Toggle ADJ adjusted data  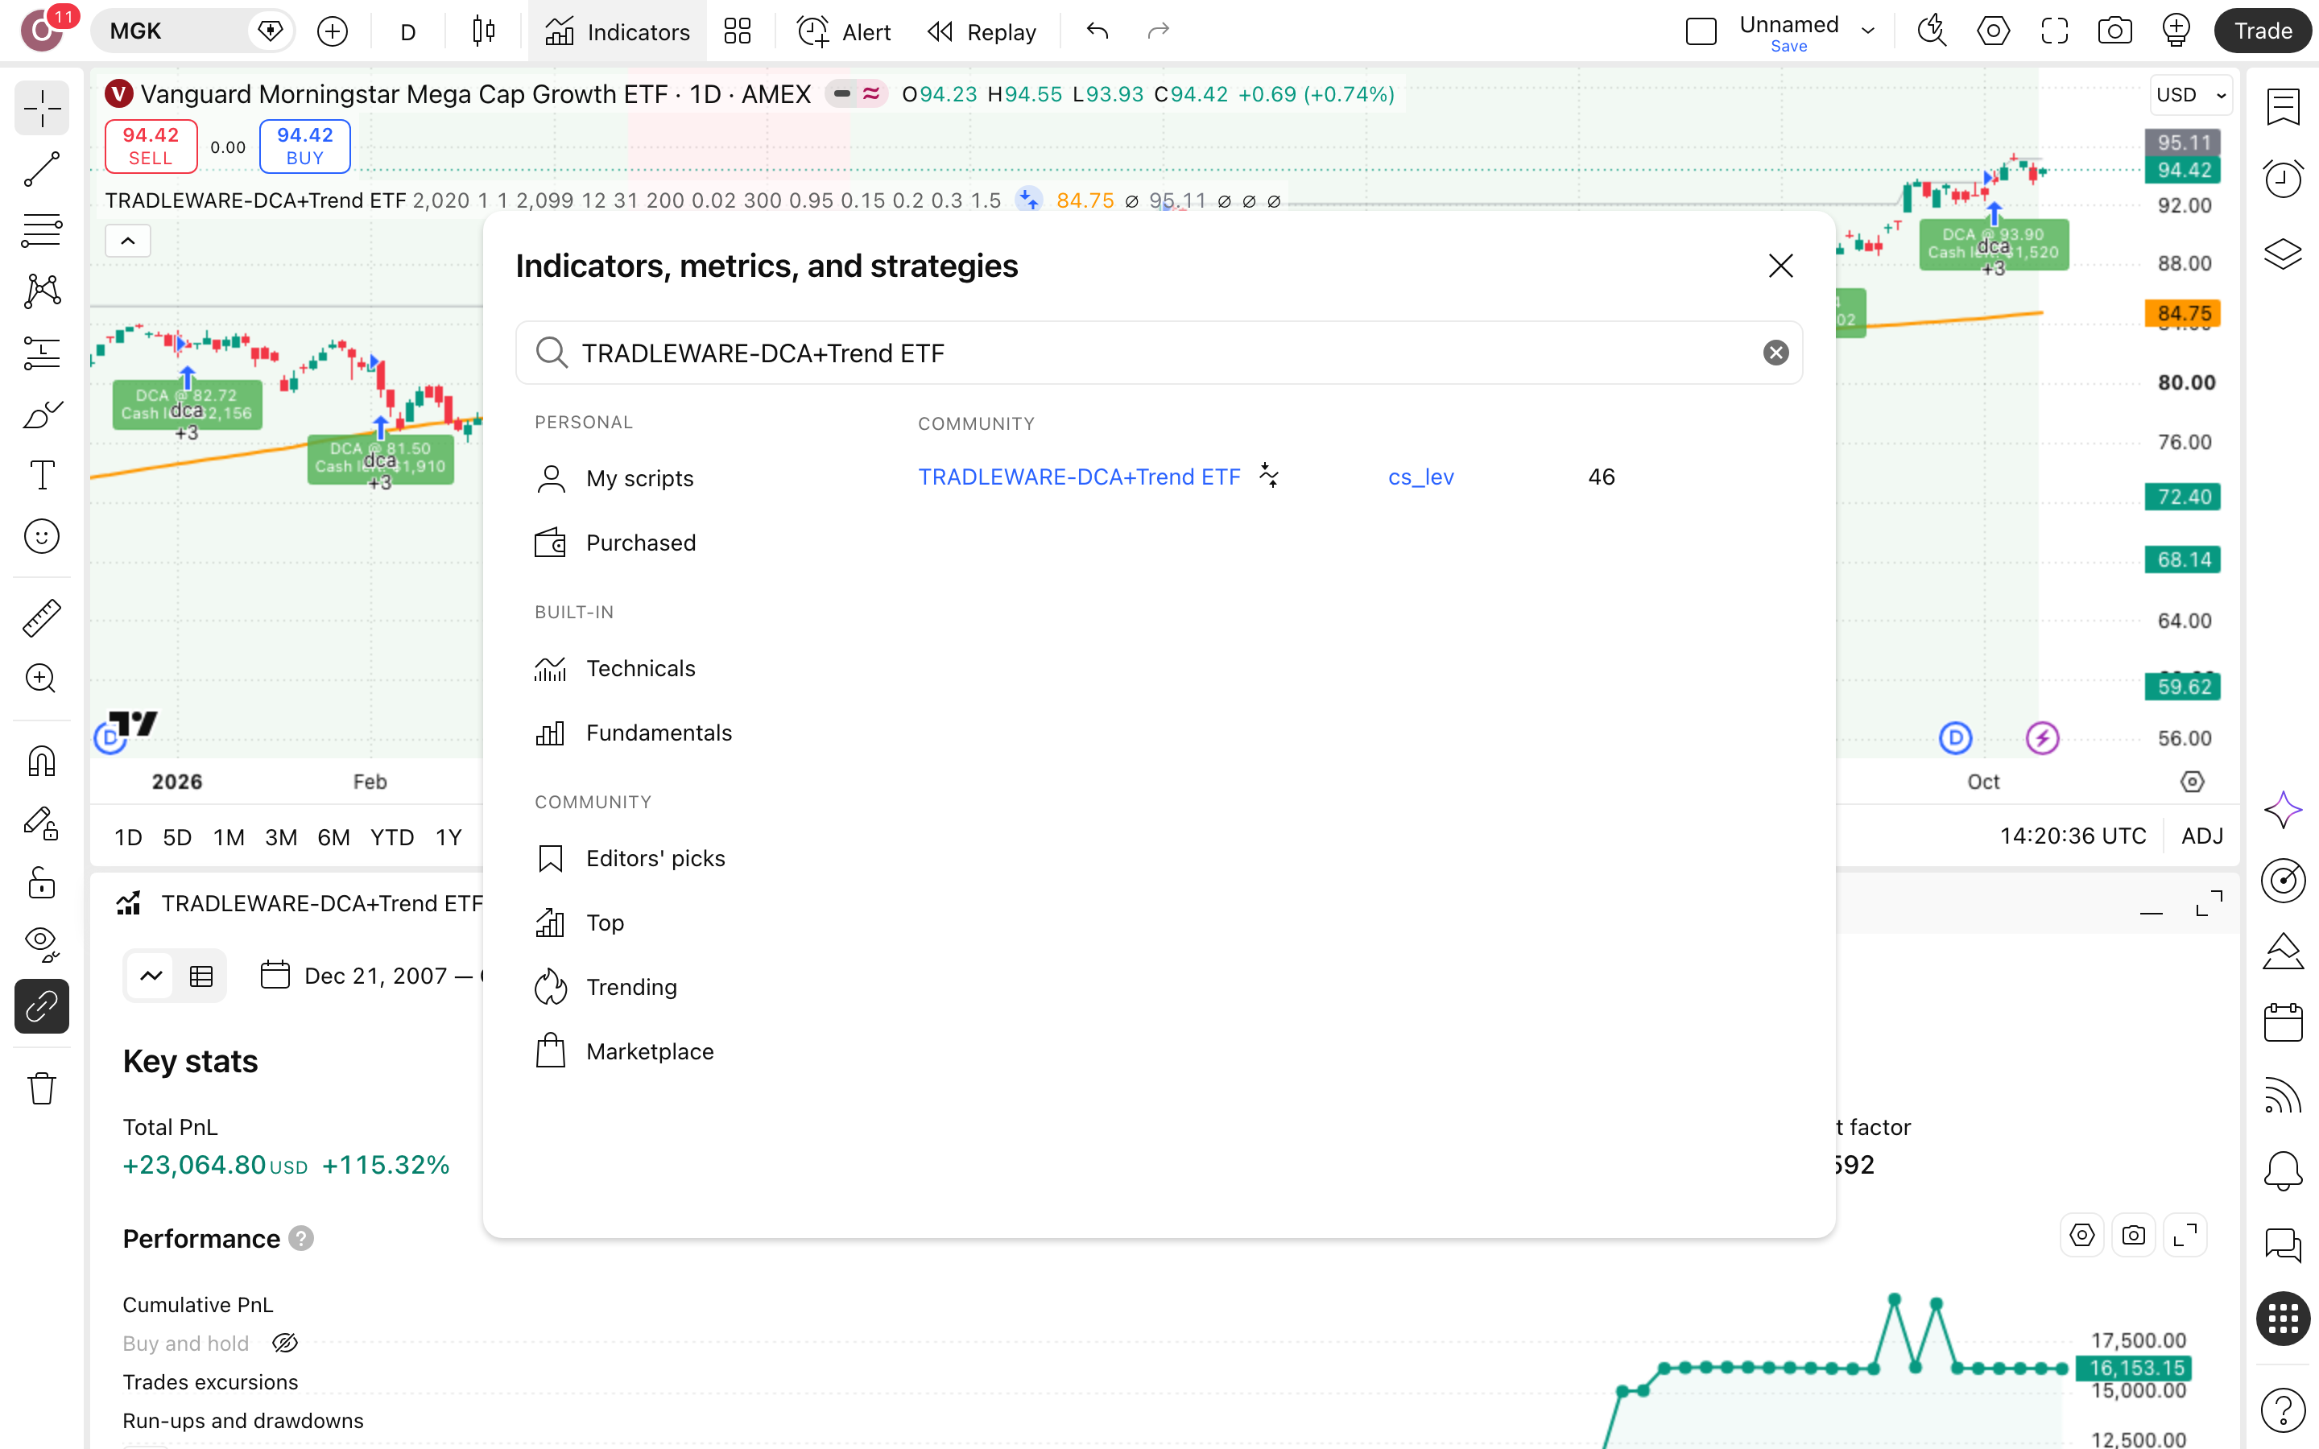tap(2202, 836)
